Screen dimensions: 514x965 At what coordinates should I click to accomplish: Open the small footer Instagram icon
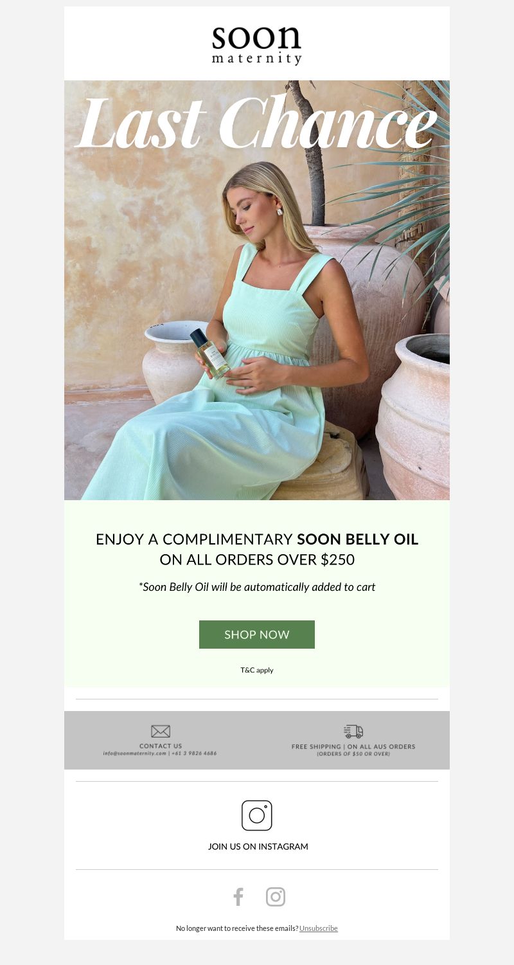tap(276, 897)
